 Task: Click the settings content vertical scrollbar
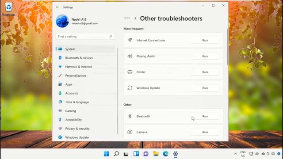(x=227, y=47)
